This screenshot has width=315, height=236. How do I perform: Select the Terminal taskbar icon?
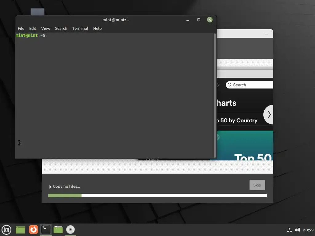click(46, 230)
